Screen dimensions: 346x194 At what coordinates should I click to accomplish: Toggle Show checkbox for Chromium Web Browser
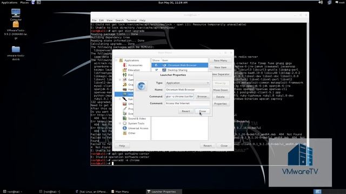pyautogui.click(x=156, y=65)
